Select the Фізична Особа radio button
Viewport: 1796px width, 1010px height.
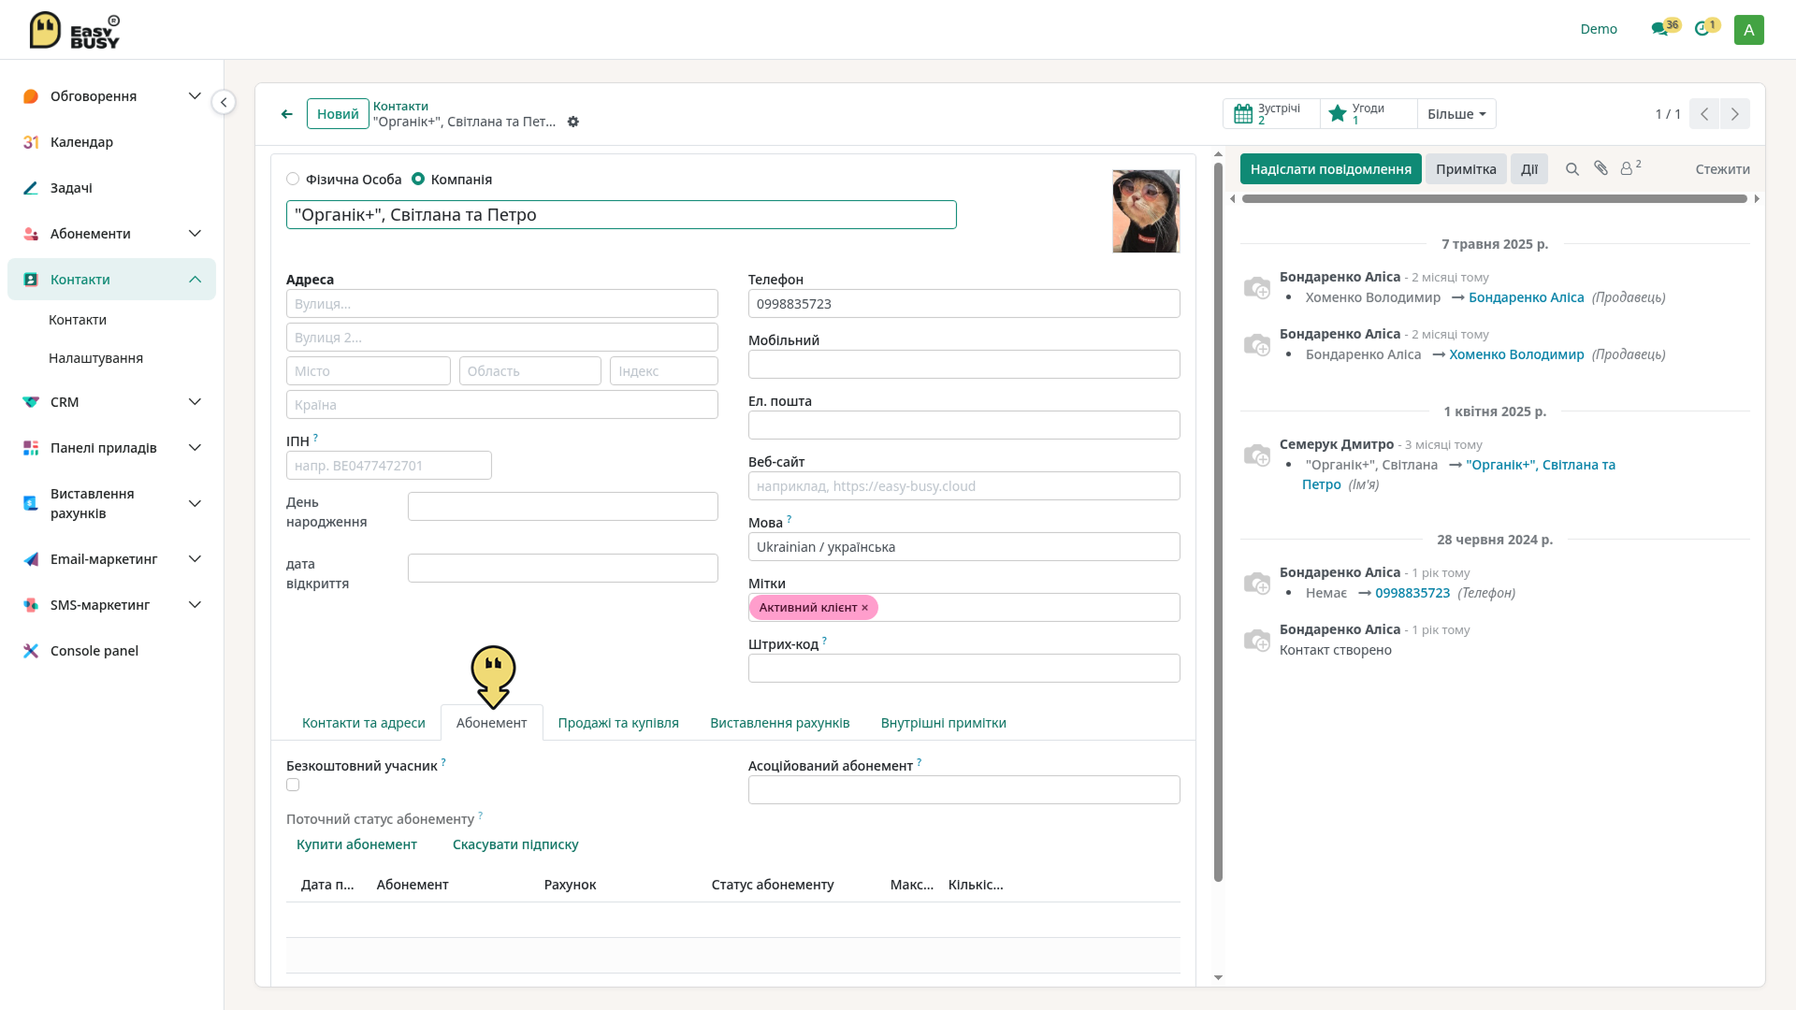pos(293,179)
